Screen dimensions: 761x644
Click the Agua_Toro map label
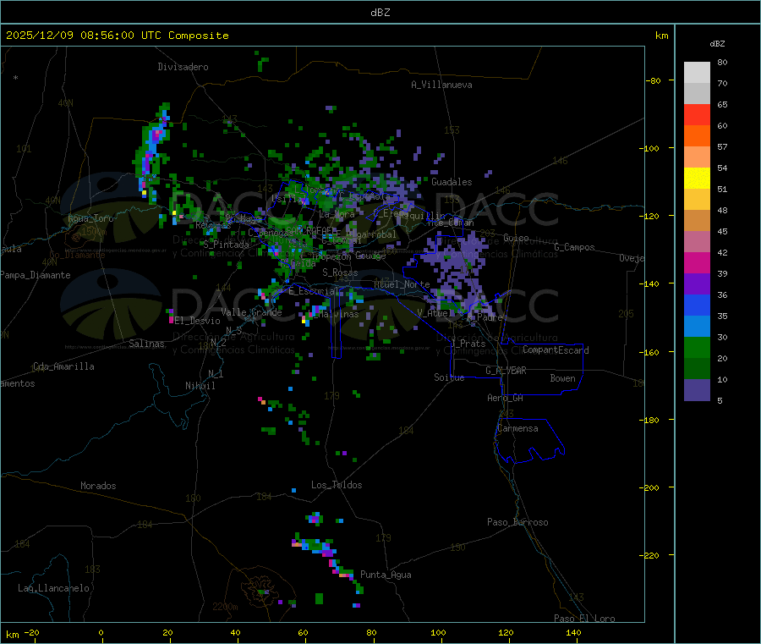90,218
